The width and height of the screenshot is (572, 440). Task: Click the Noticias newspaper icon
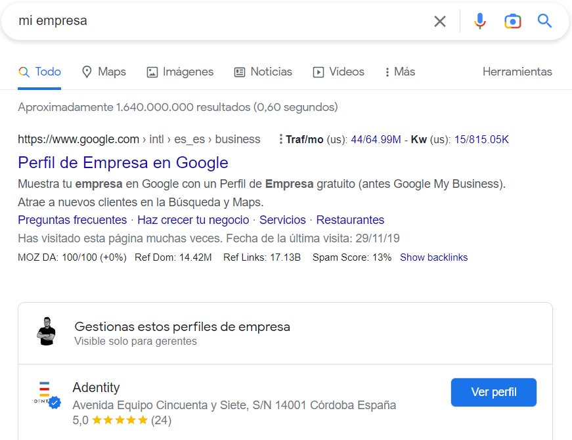(x=239, y=72)
